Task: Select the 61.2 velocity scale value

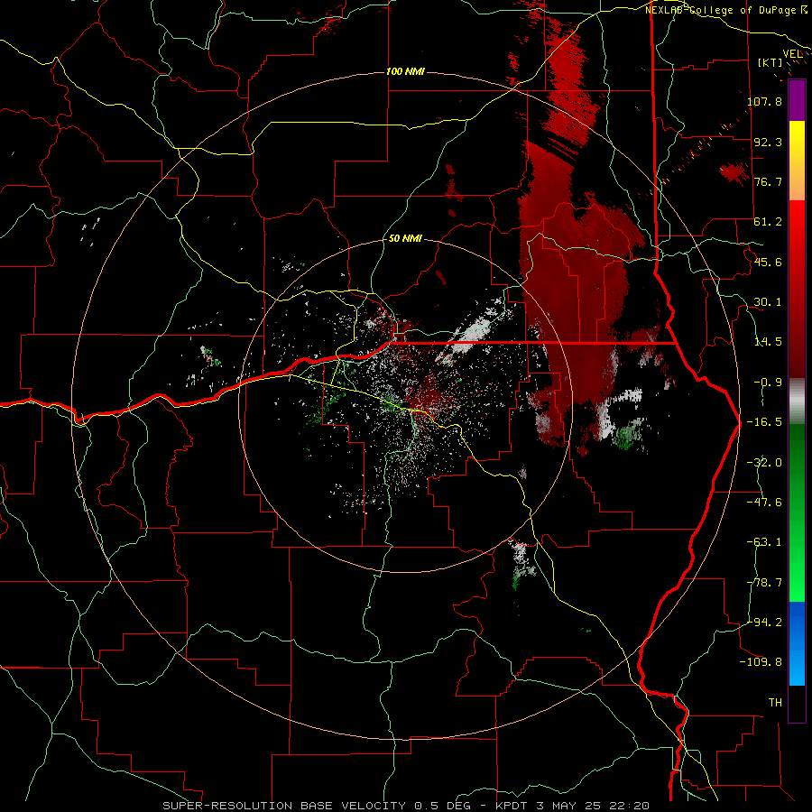Action: [768, 222]
